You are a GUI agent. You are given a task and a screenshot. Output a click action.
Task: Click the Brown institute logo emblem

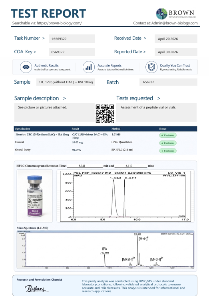point(161,14)
